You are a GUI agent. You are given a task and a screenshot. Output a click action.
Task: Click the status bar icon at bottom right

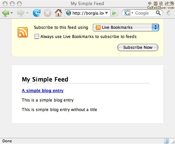click(166, 141)
